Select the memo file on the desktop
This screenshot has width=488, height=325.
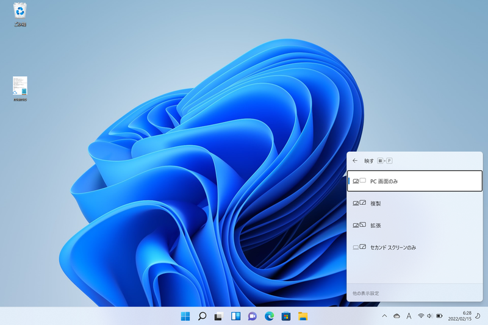click(x=20, y=88)
